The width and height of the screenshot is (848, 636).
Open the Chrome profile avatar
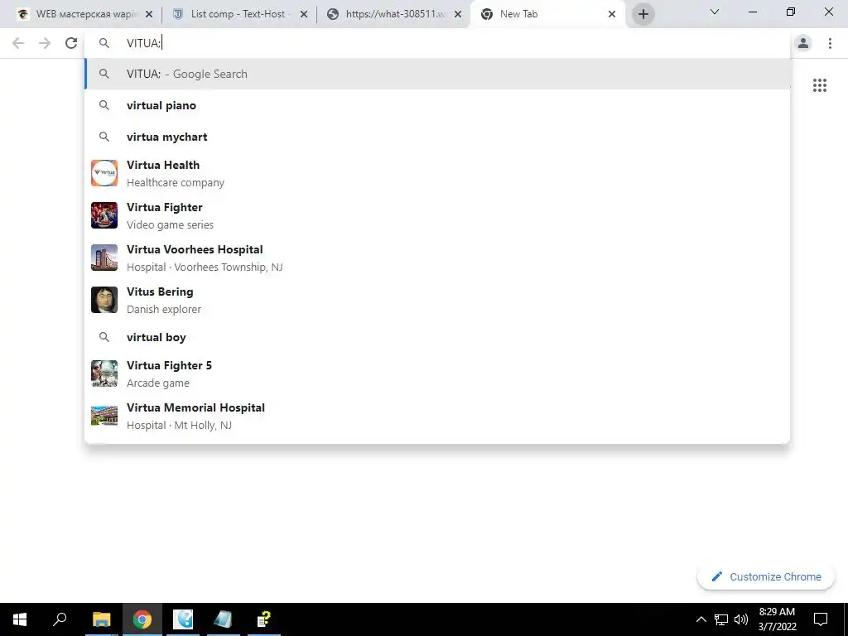tap(803, 43)
